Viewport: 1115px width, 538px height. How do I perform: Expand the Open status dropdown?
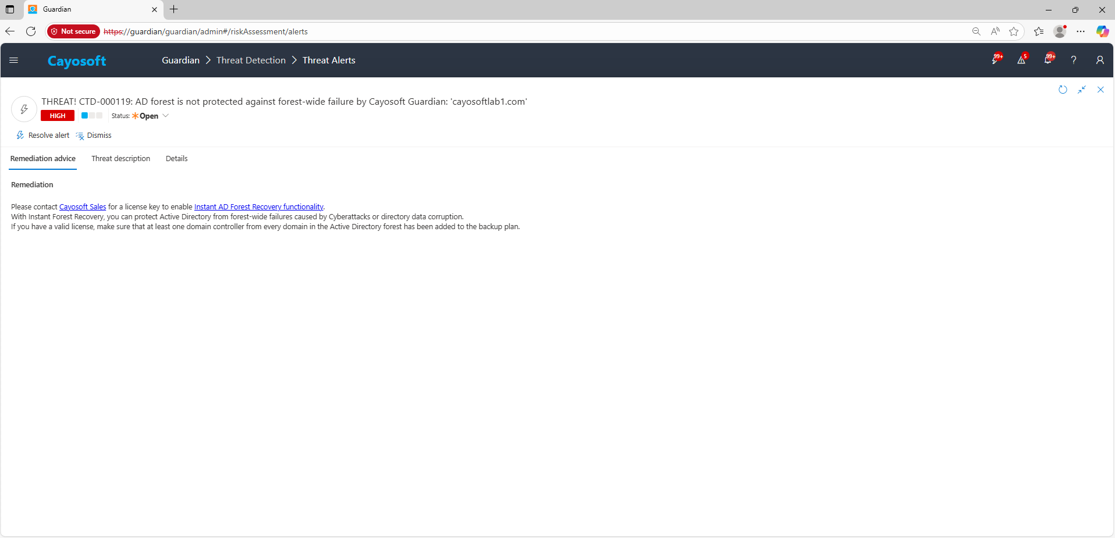165,116
